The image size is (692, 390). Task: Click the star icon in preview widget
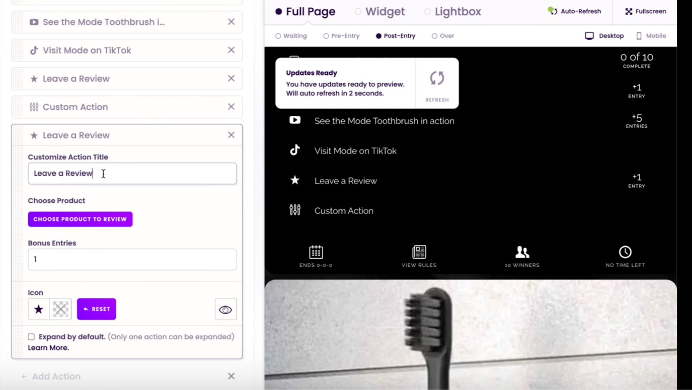tap(295, 180)
